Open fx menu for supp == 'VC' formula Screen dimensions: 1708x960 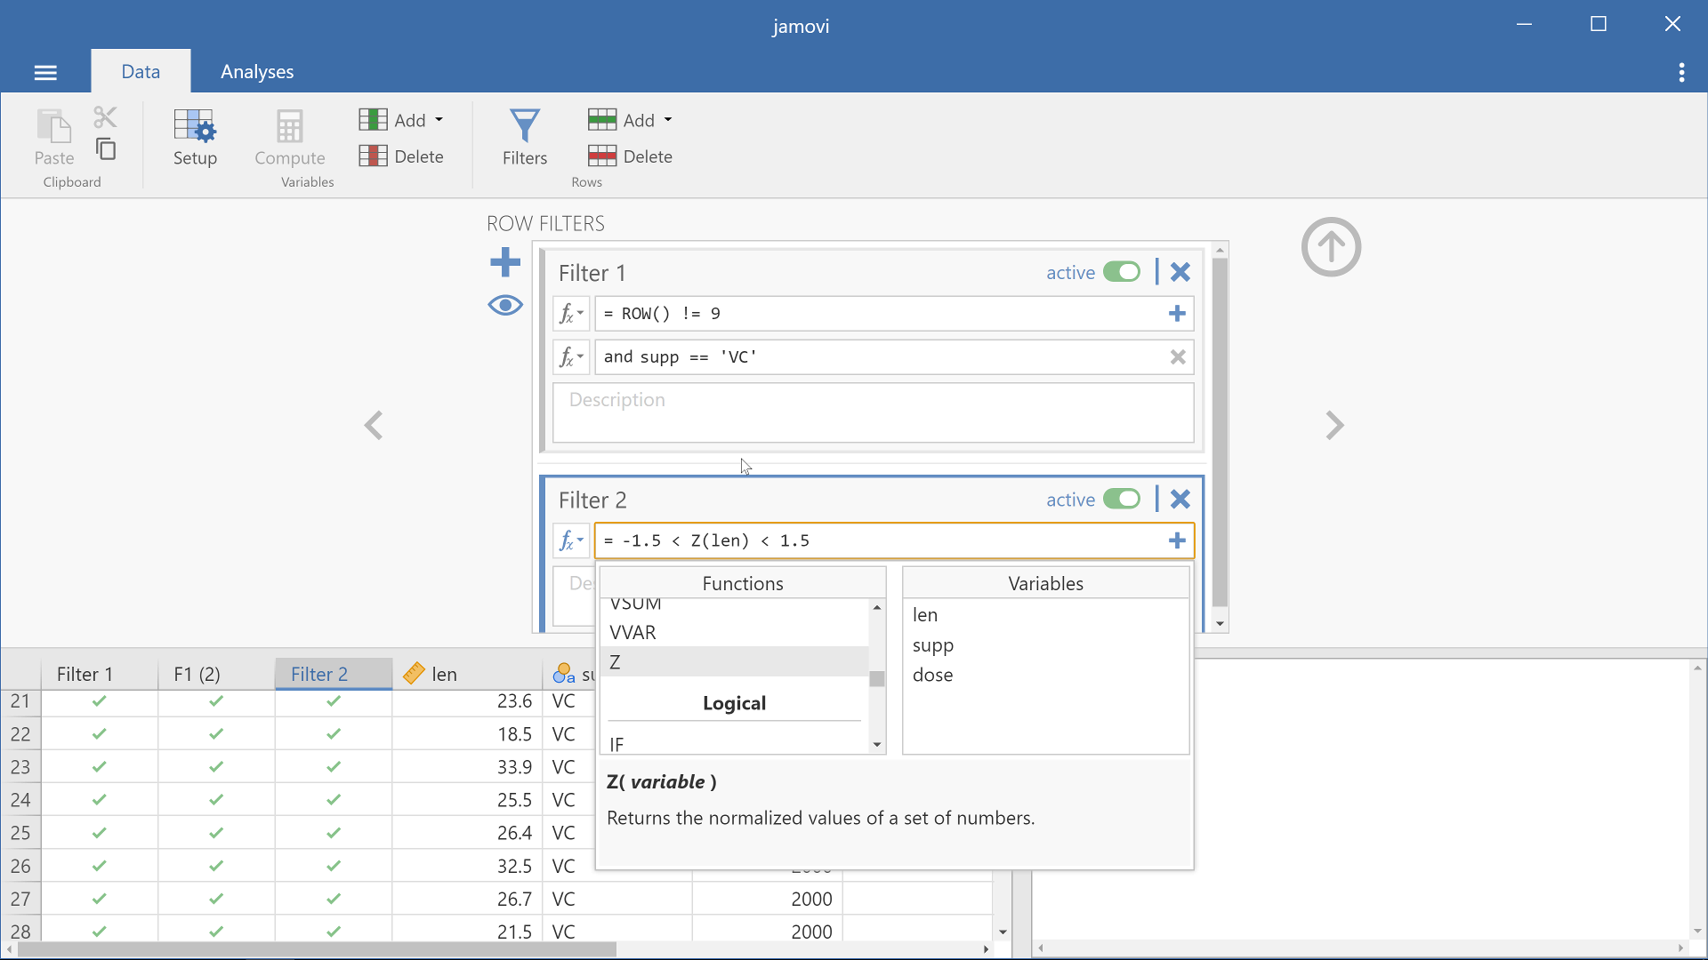tap(571, 357)
